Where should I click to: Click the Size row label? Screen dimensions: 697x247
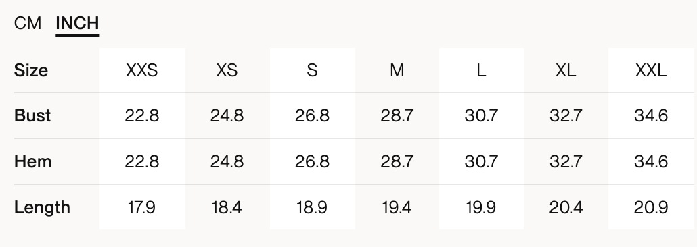31,70
